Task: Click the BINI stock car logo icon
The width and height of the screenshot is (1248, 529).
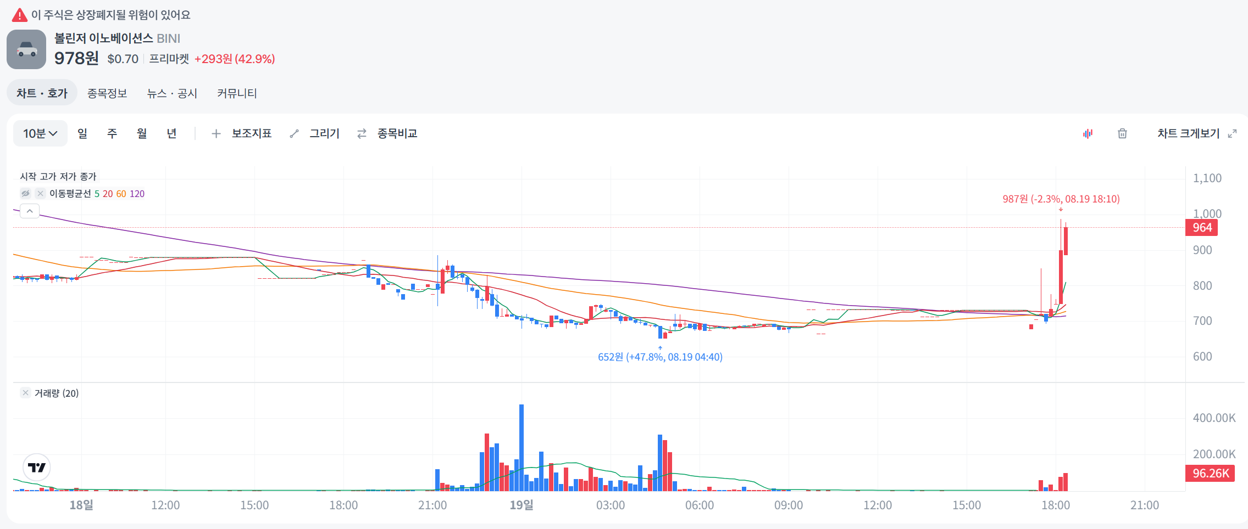Action: (x=26, y=49)
